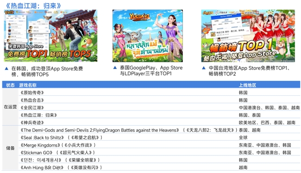Click the region for Stickman GO

click(x=265, y=153)
